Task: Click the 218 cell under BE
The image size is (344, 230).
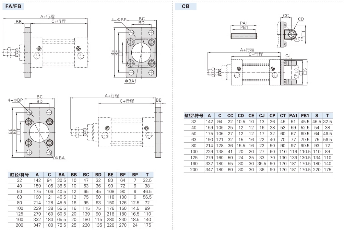Action: click(x=110, y=214)
